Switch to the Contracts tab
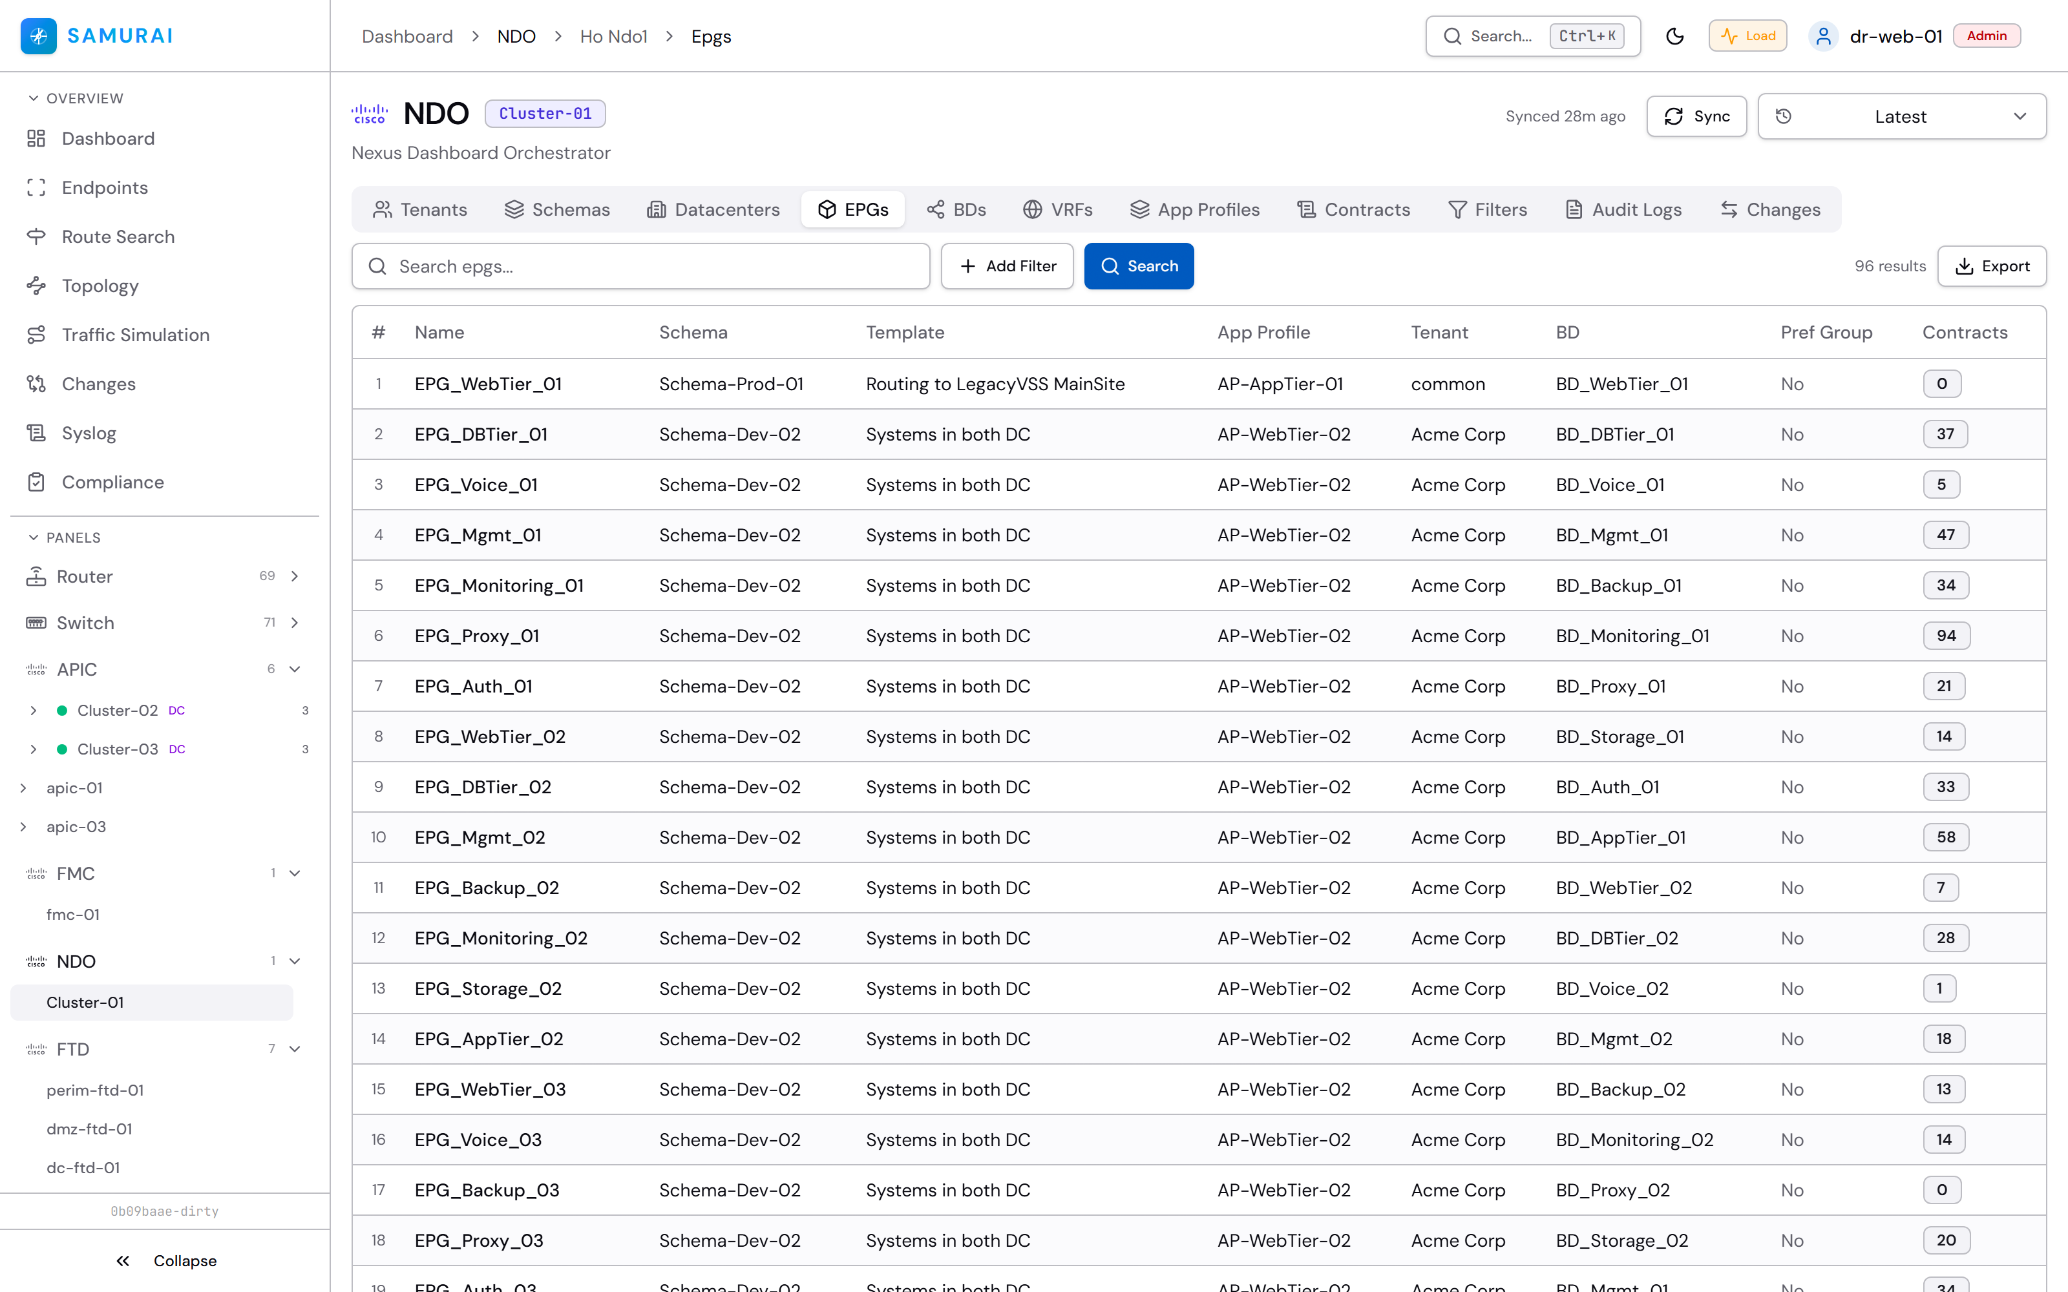The image size is (2068, 1292). pos(1354,209)
